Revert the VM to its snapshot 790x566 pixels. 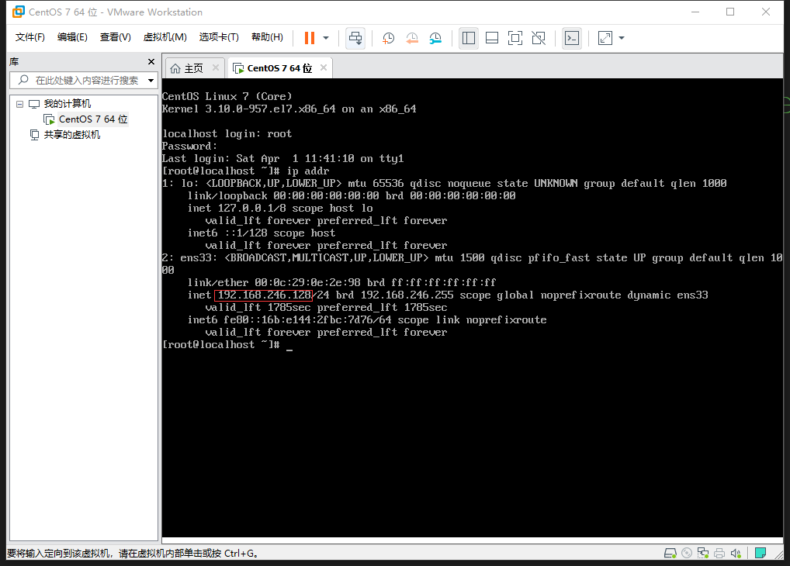pos(411,37)
